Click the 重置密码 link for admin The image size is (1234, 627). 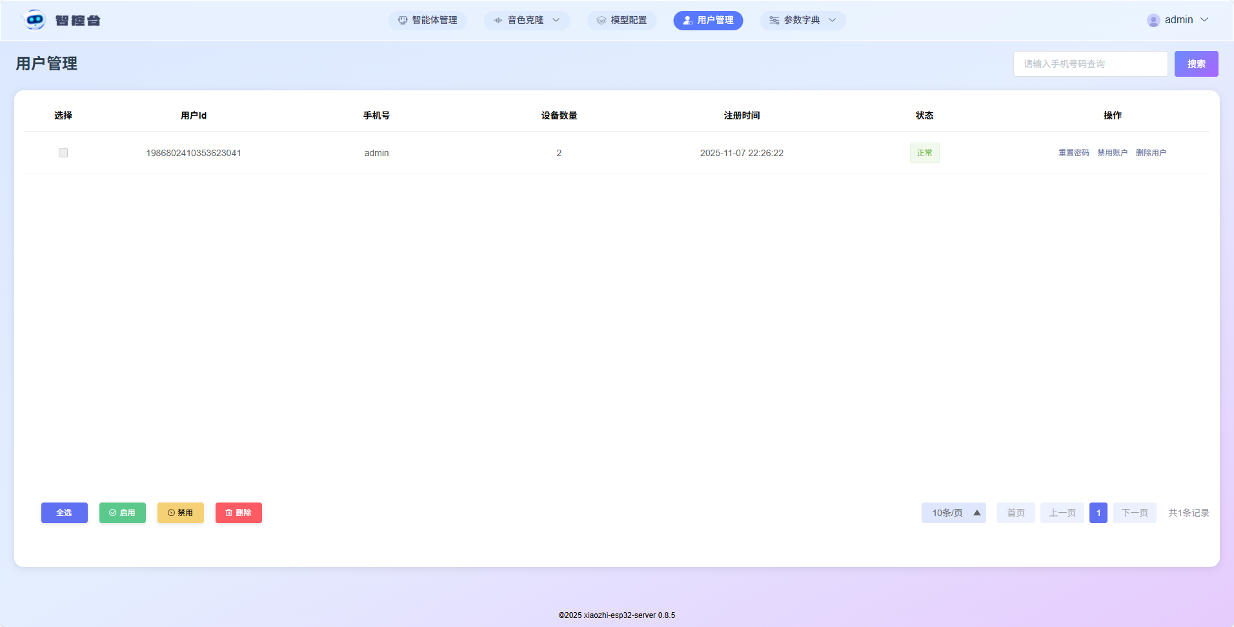coord(1073,153)
